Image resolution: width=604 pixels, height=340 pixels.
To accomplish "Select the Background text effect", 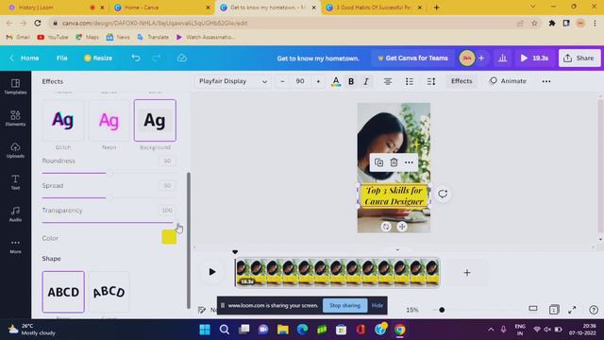I will (x=155, y=120).
